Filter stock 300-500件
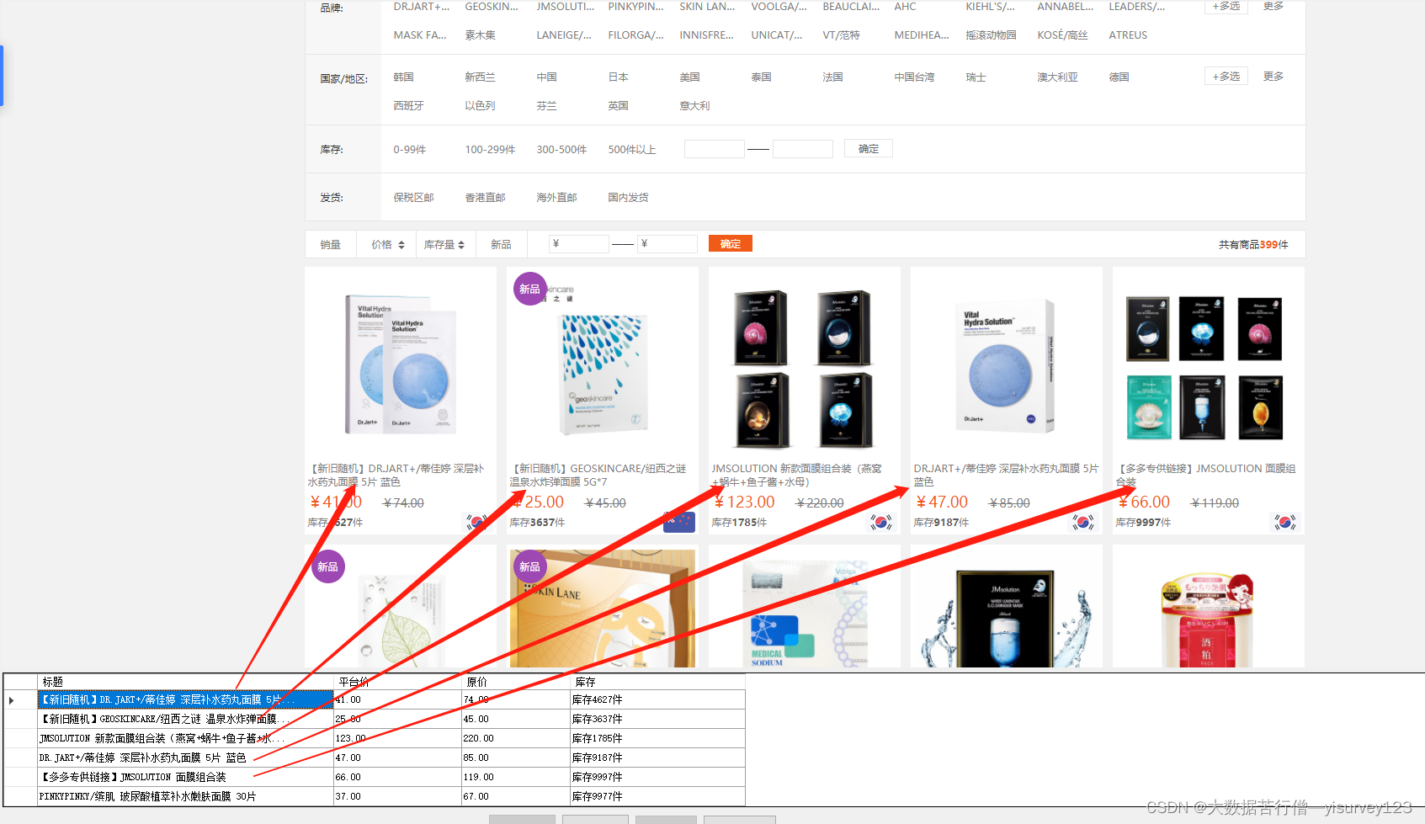 (x=562, y=150)
